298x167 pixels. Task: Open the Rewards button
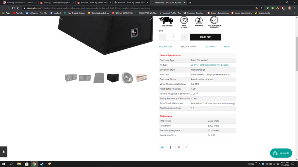pyautogui.click(x=281, y=153)
